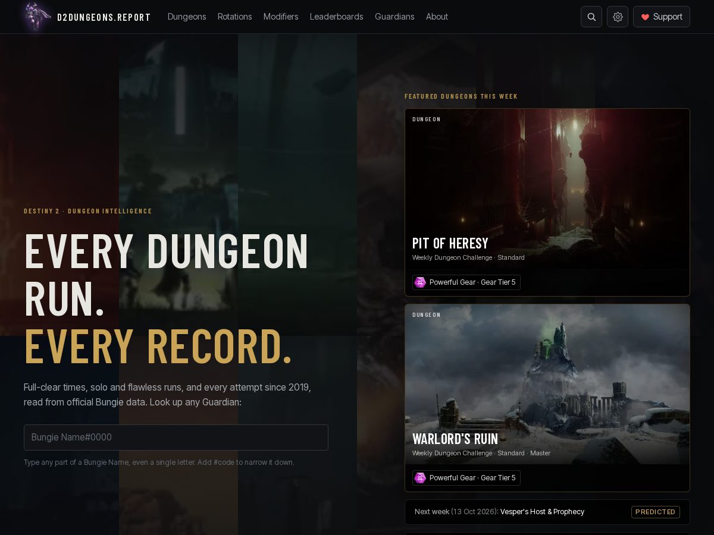Open the About page
714x535 pixels.
click(x=437, y=17)
